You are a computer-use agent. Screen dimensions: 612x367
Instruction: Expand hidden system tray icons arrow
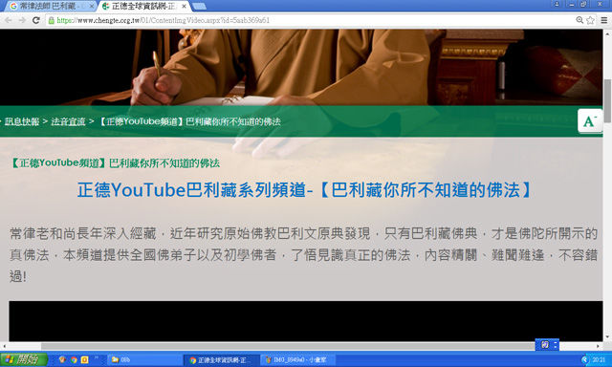tap(584, 359)
